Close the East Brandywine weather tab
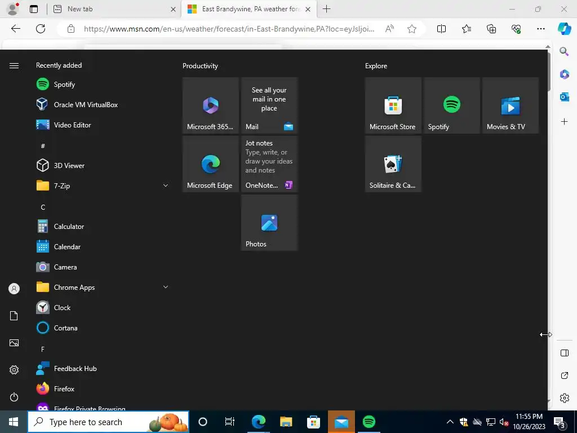This screenshot has height=433, width=577. (x=308, y=9)
